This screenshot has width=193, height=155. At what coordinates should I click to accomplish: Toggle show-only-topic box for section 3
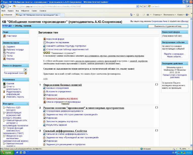click(x=157, y=130)
